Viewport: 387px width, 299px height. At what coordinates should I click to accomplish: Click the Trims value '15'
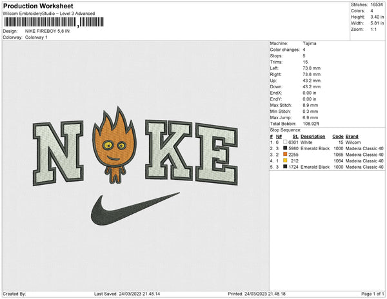[305, 62]
